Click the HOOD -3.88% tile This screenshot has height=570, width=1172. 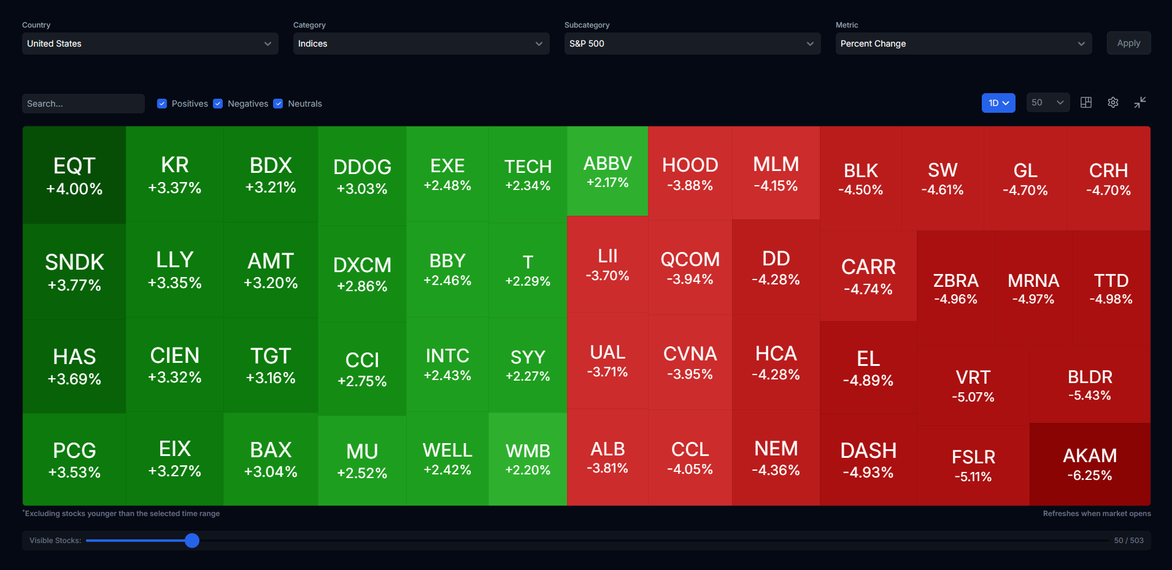coord(690,173)
